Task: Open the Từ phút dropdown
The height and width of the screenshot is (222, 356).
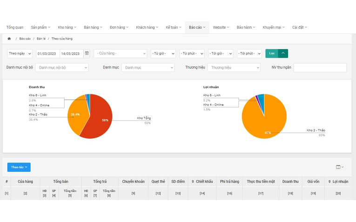Action: point(192,53)
